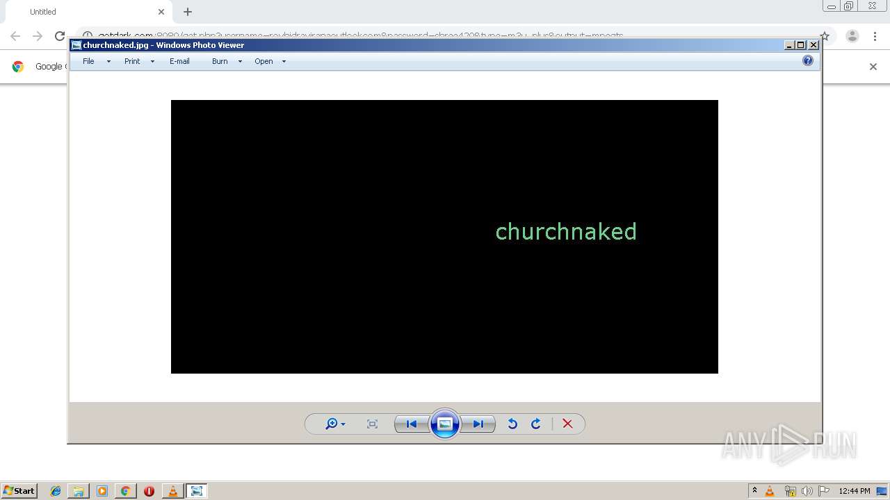Open the File menu
The image size is (890, 500).
(x=88, y=61)
